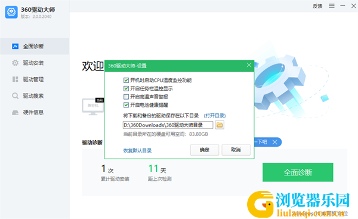Enable 开启高温声音警报 checkbox
Screen dimensions: 358x219
pos(126,97)
